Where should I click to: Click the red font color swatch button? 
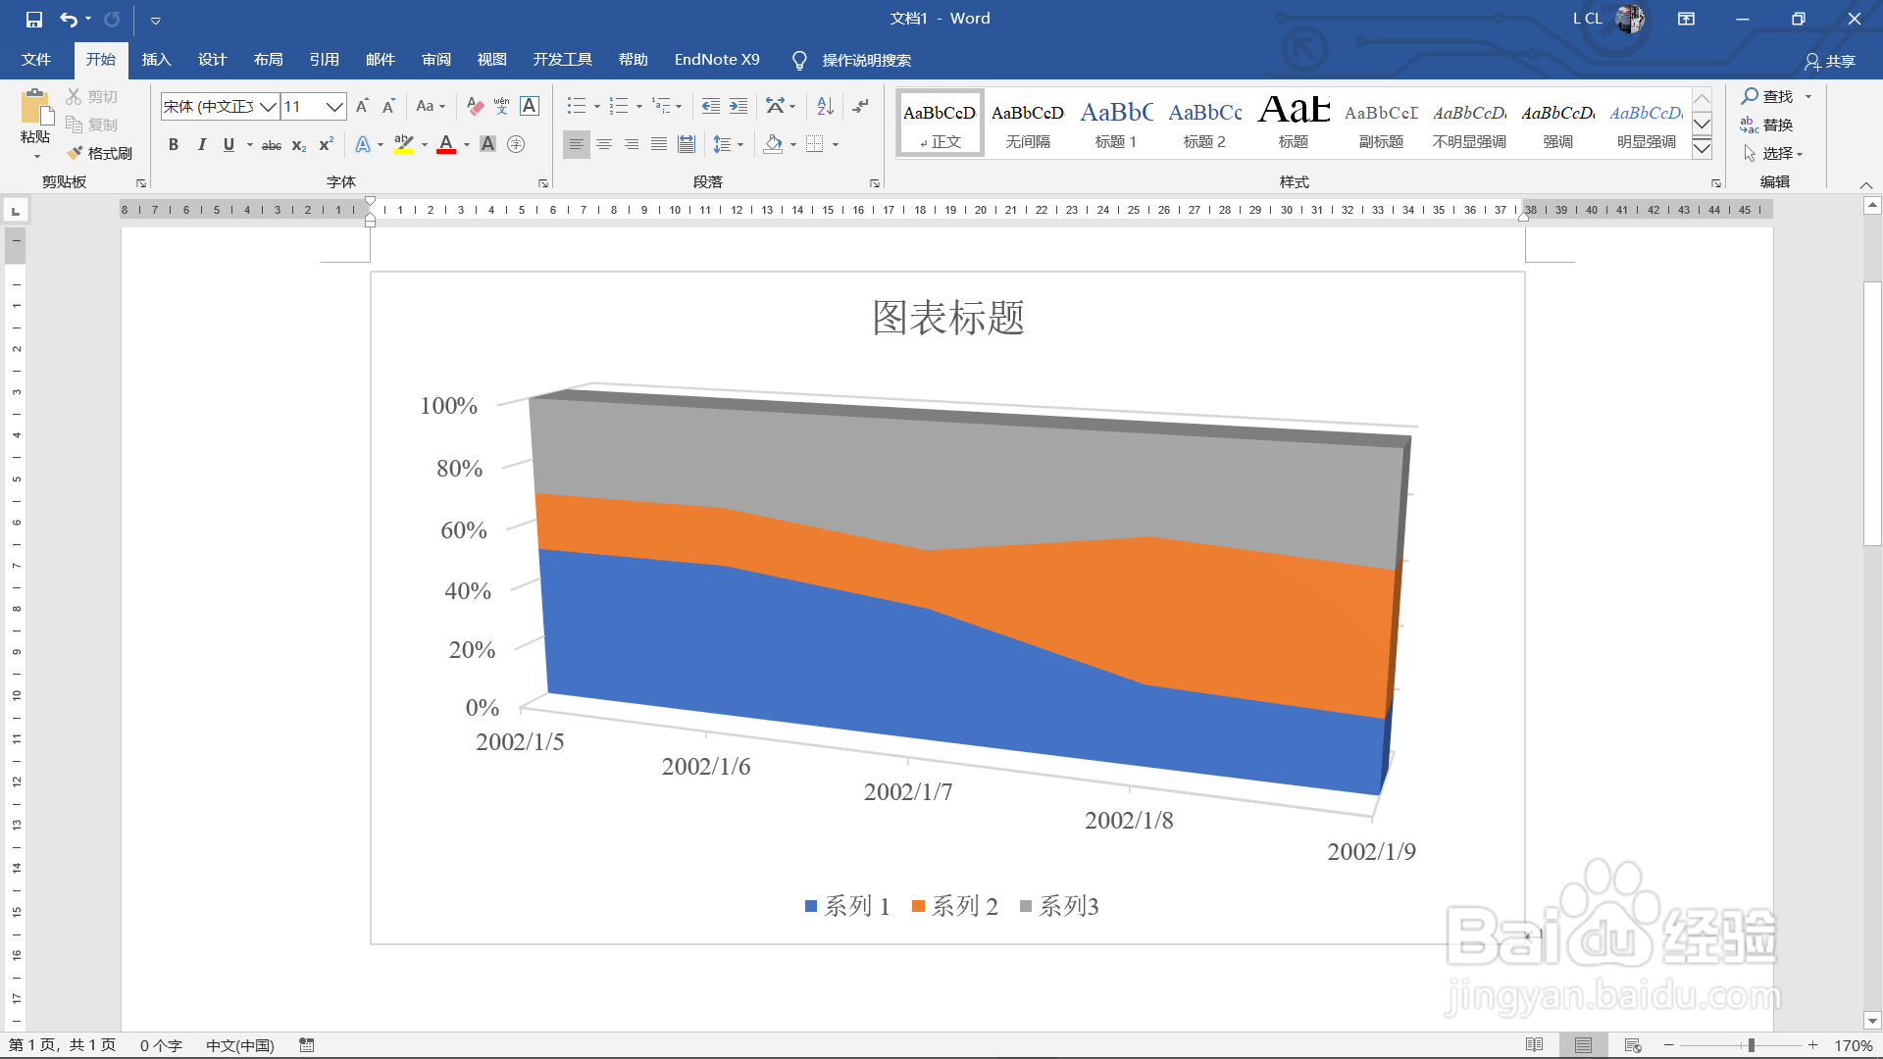click(x=446, y=144)
